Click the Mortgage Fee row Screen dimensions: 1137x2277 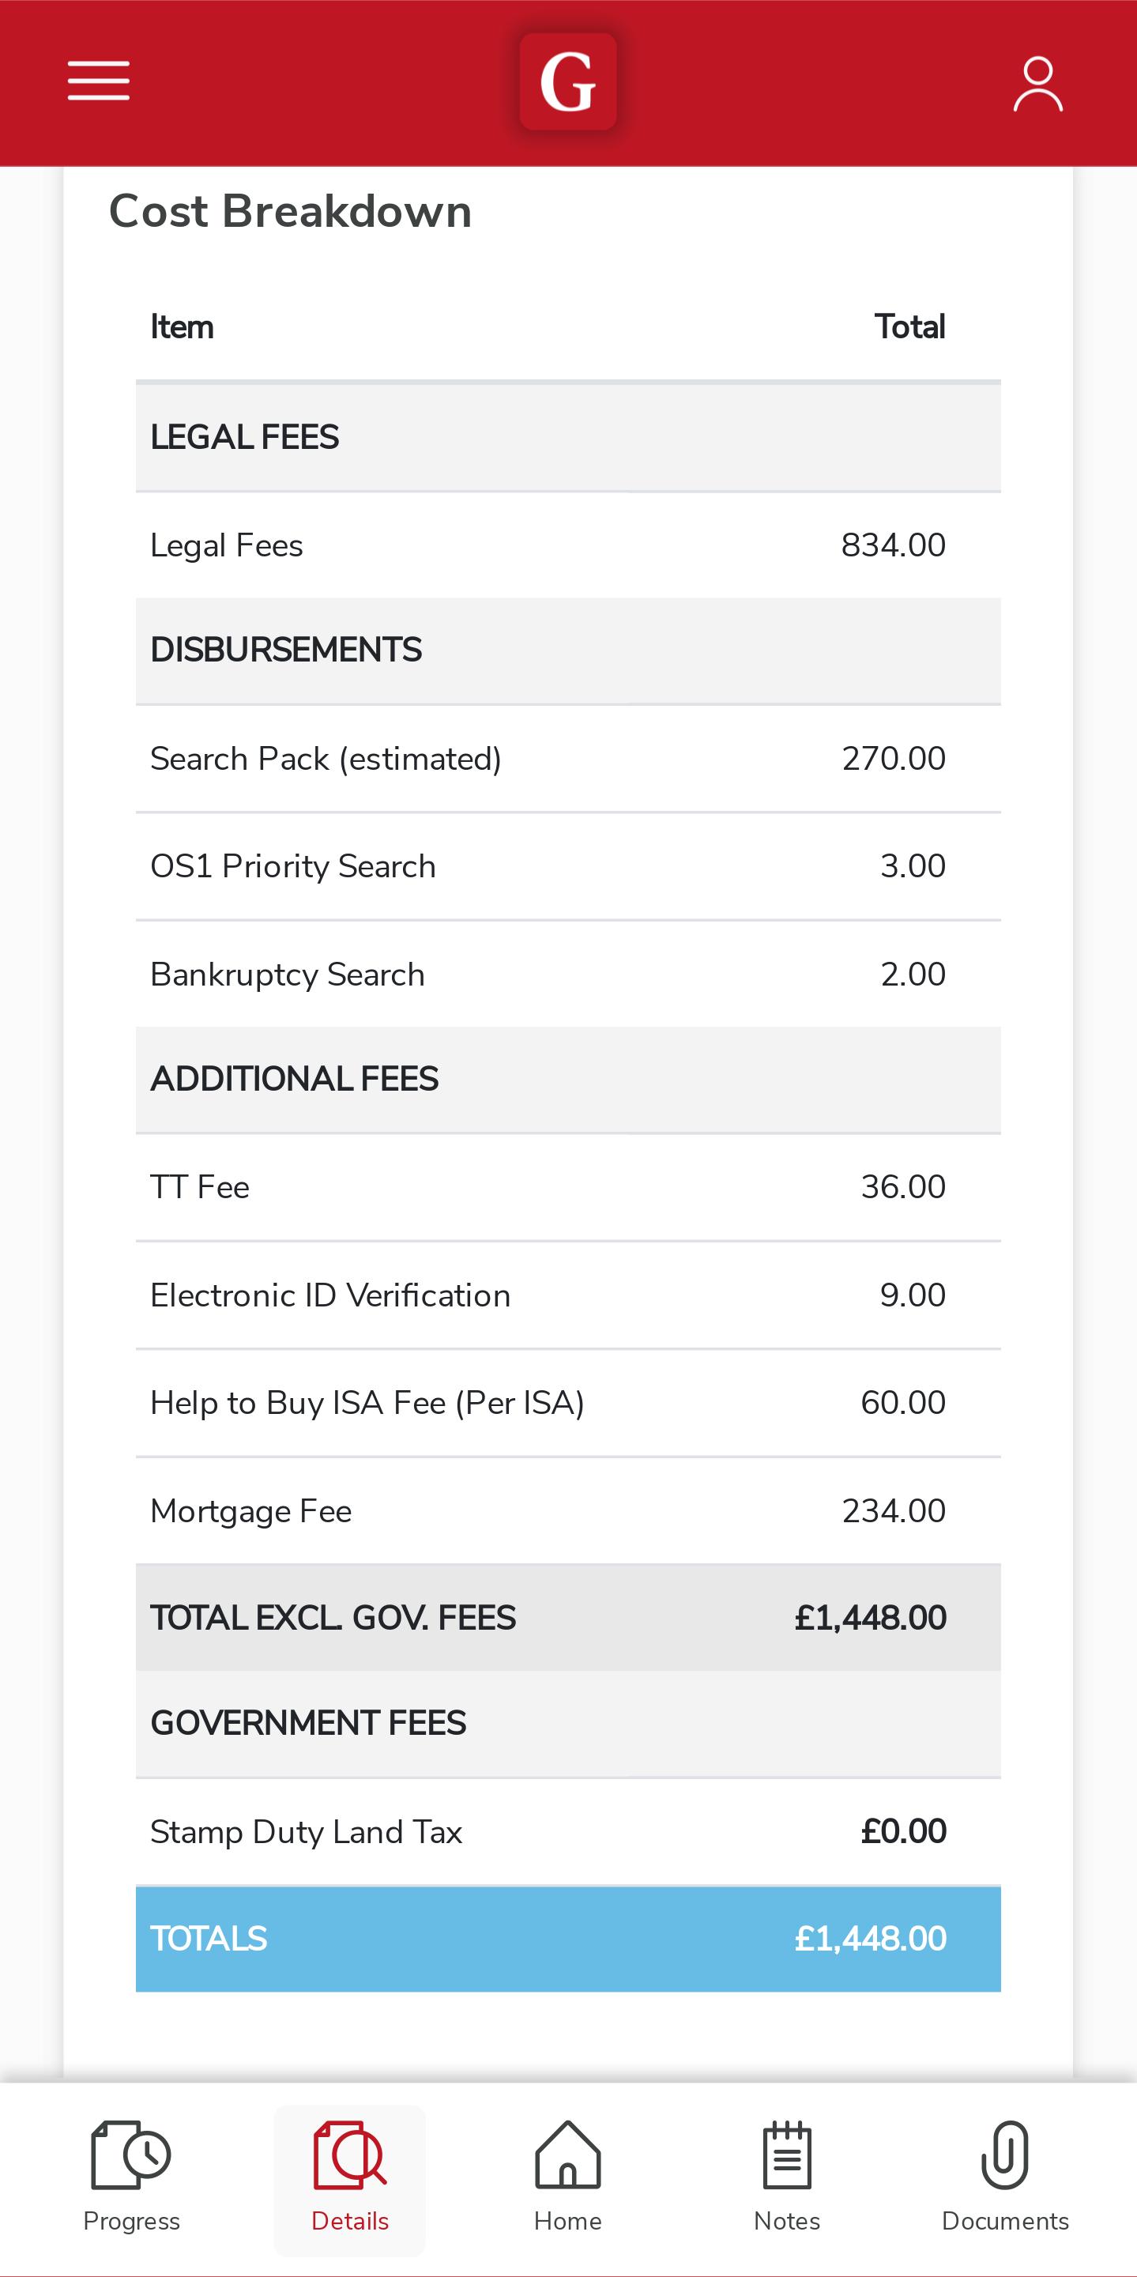tap(568, 1510)
